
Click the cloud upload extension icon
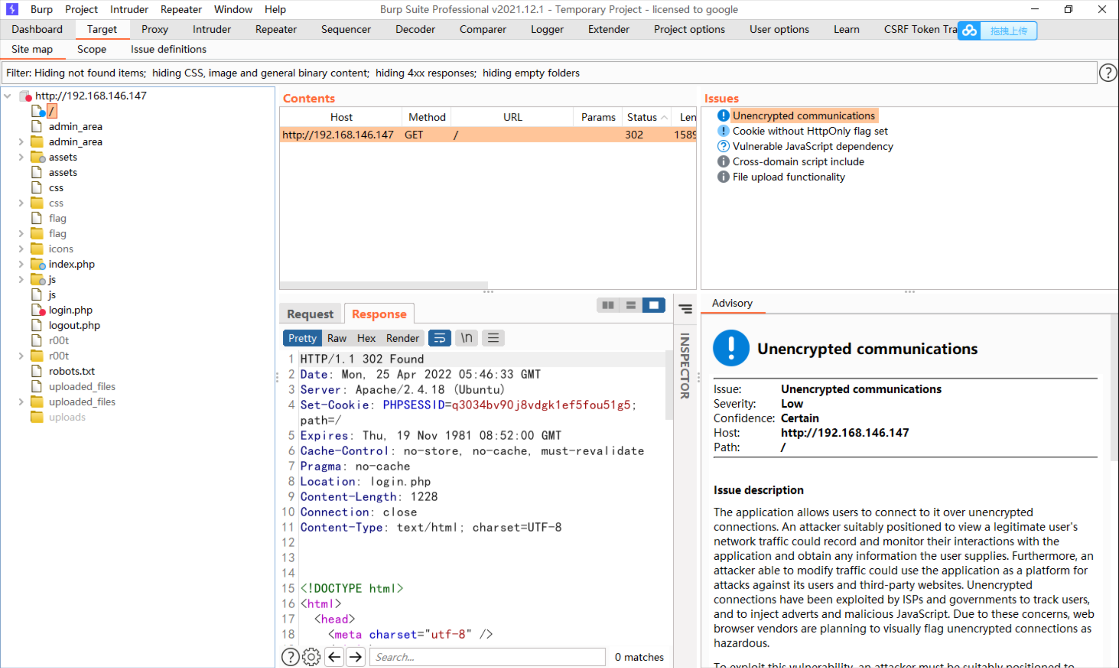click(x=969, y=31)
